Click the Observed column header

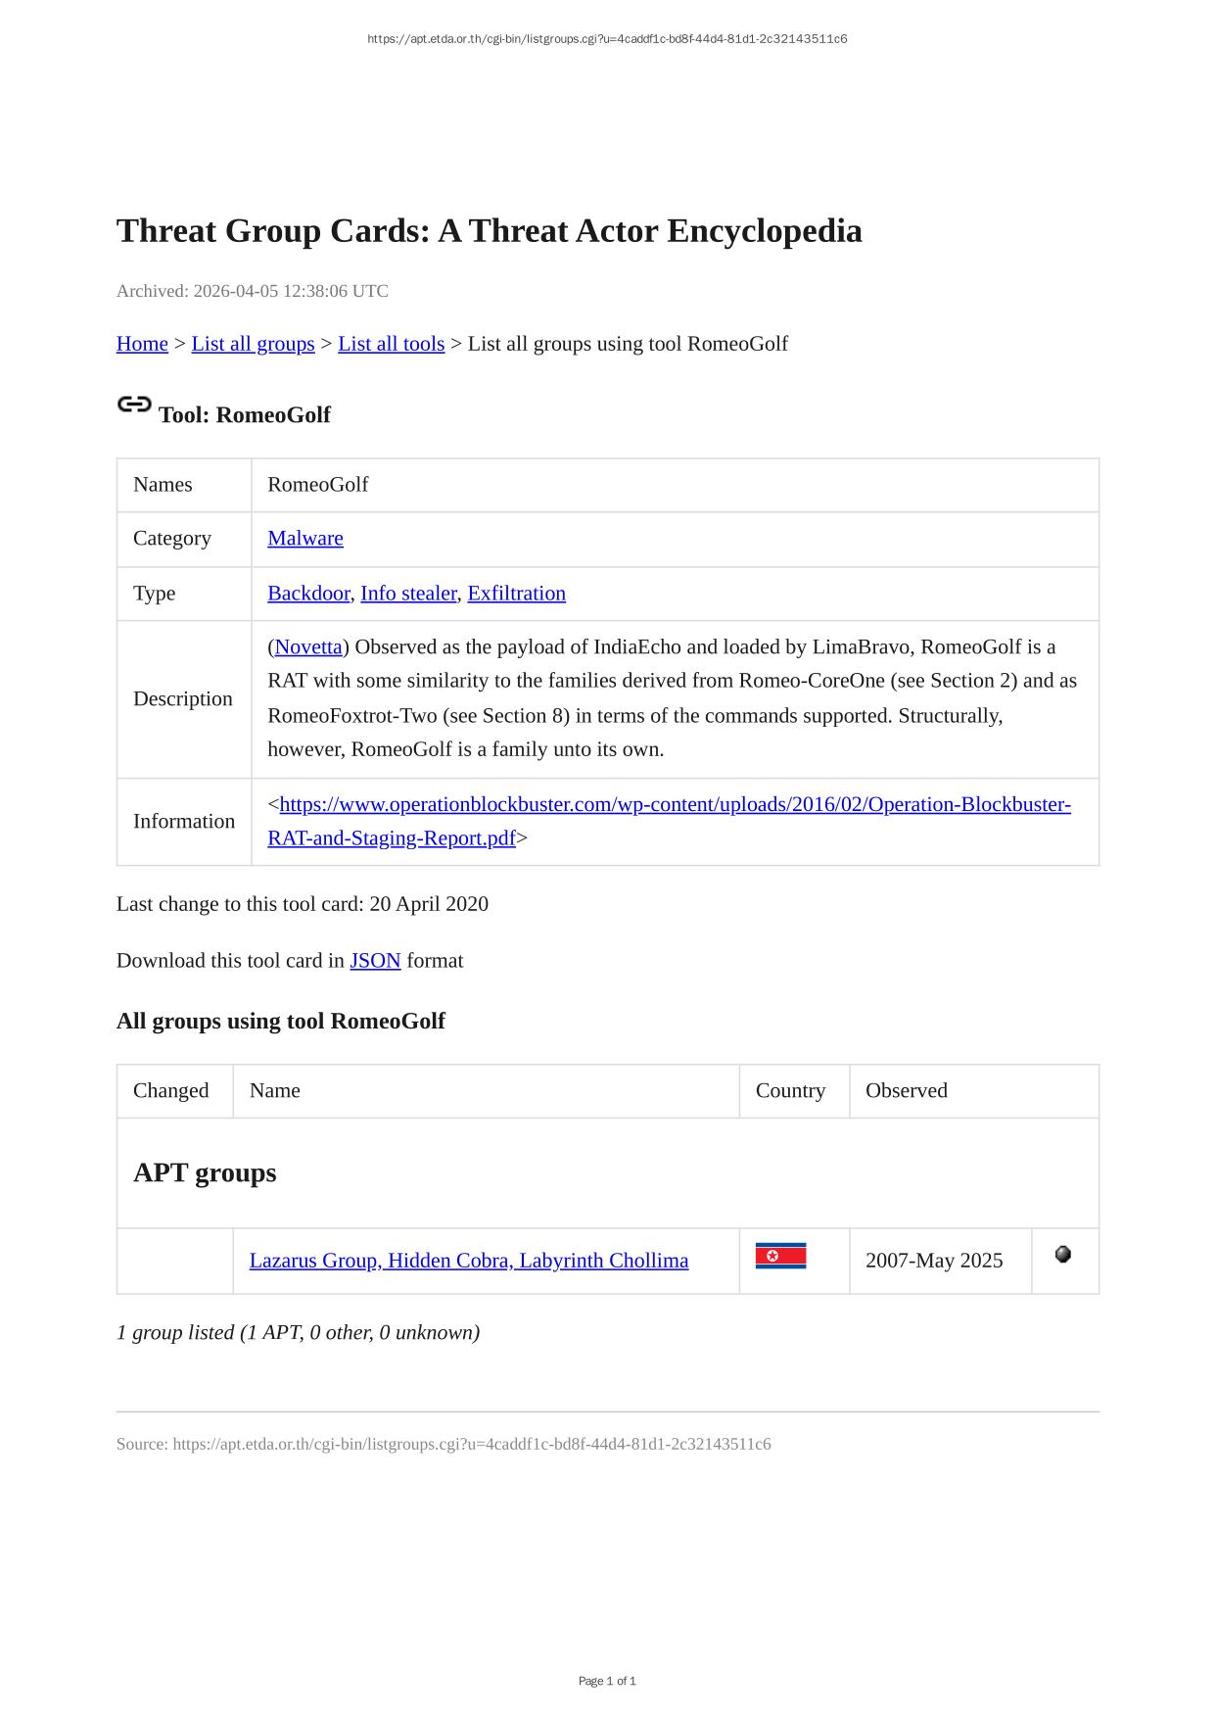[x=906, y=1091]
